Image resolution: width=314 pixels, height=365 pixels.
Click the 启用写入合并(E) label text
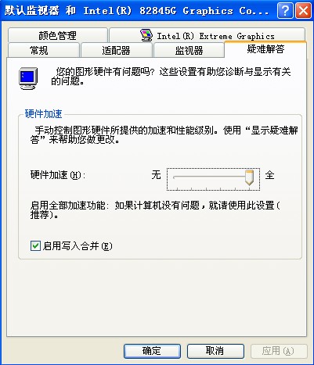(x=78, y=246)
